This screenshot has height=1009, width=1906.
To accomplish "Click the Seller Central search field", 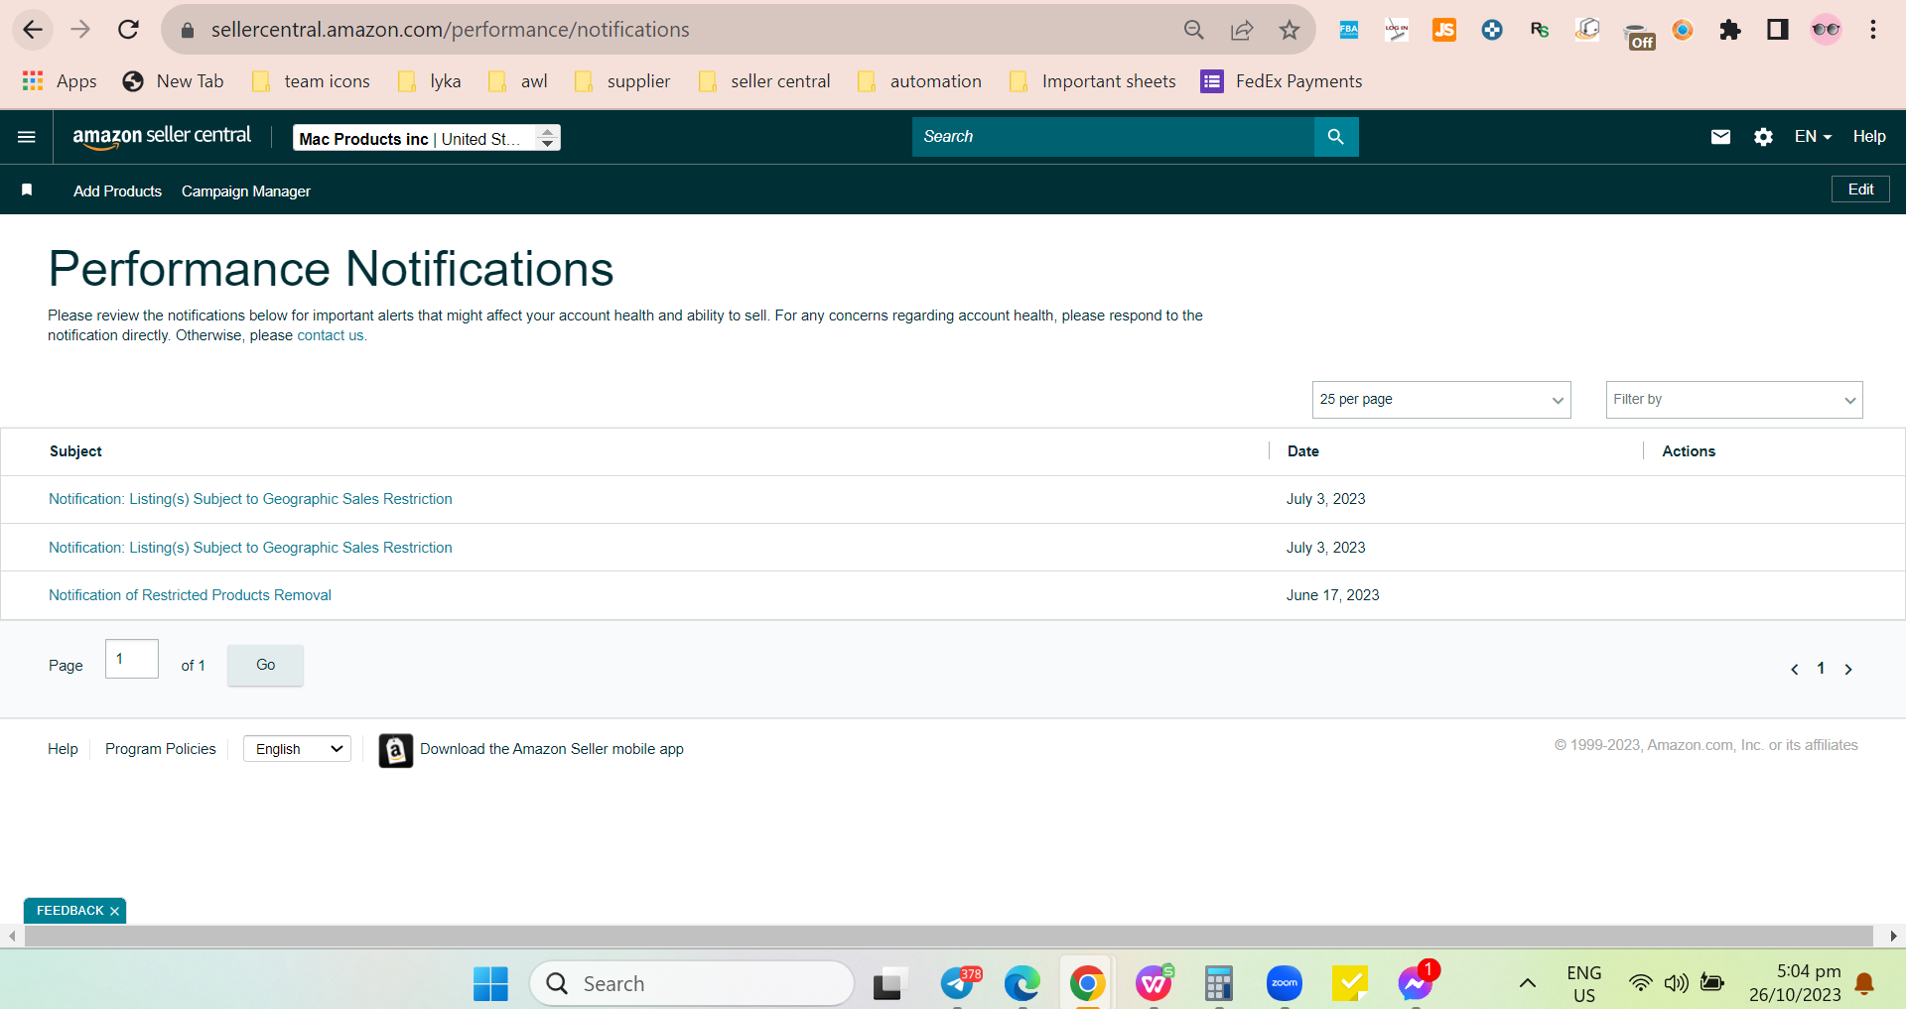I will pyautogui.click(x=1113, y=137).
